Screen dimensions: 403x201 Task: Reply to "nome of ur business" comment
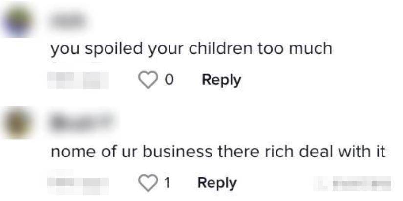(217, 183)
